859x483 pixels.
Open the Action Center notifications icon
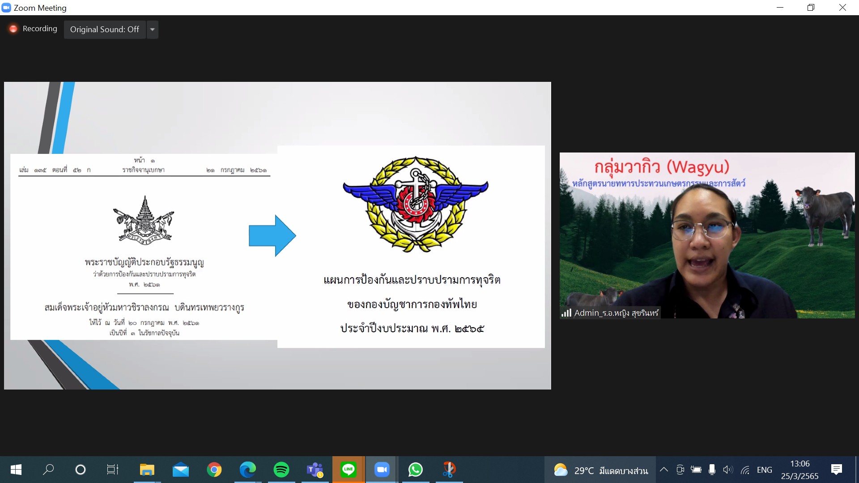coord(837,470)
